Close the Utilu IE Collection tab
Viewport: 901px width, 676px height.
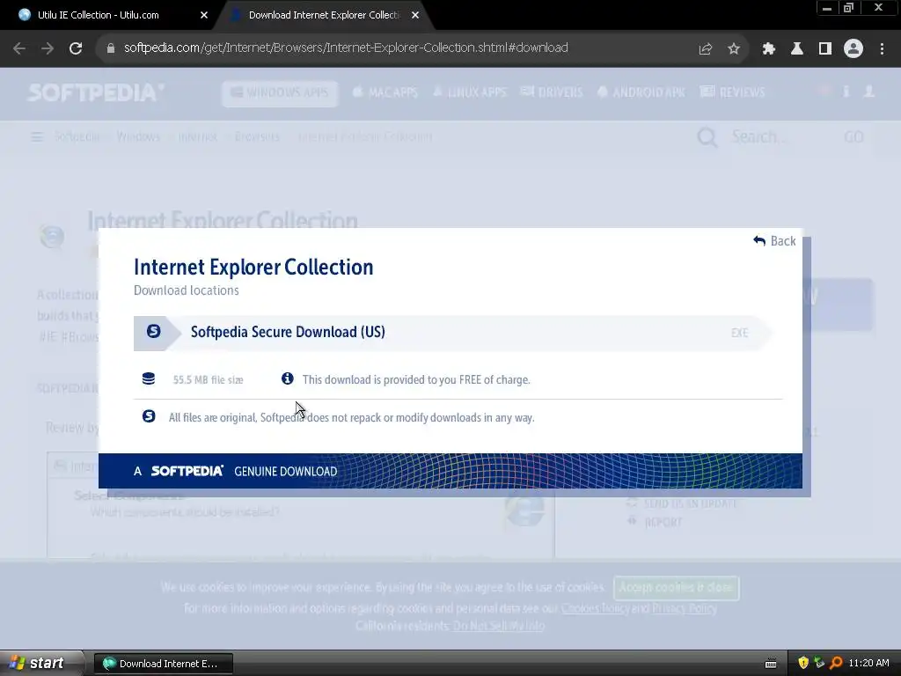click(204, 15)
